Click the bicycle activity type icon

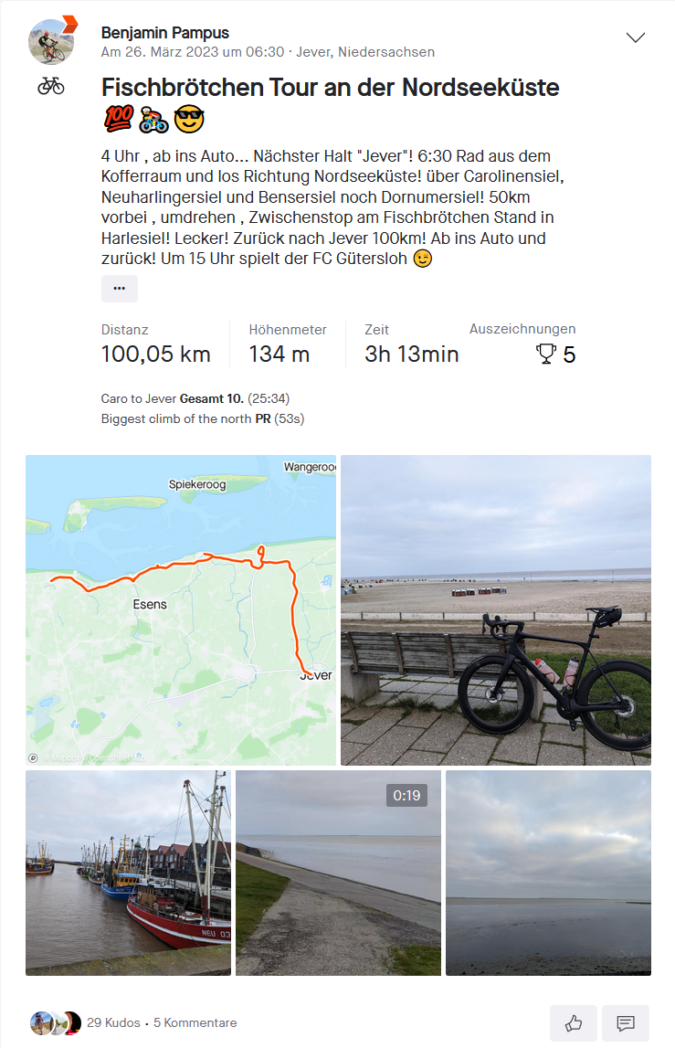tap(51, 86)
